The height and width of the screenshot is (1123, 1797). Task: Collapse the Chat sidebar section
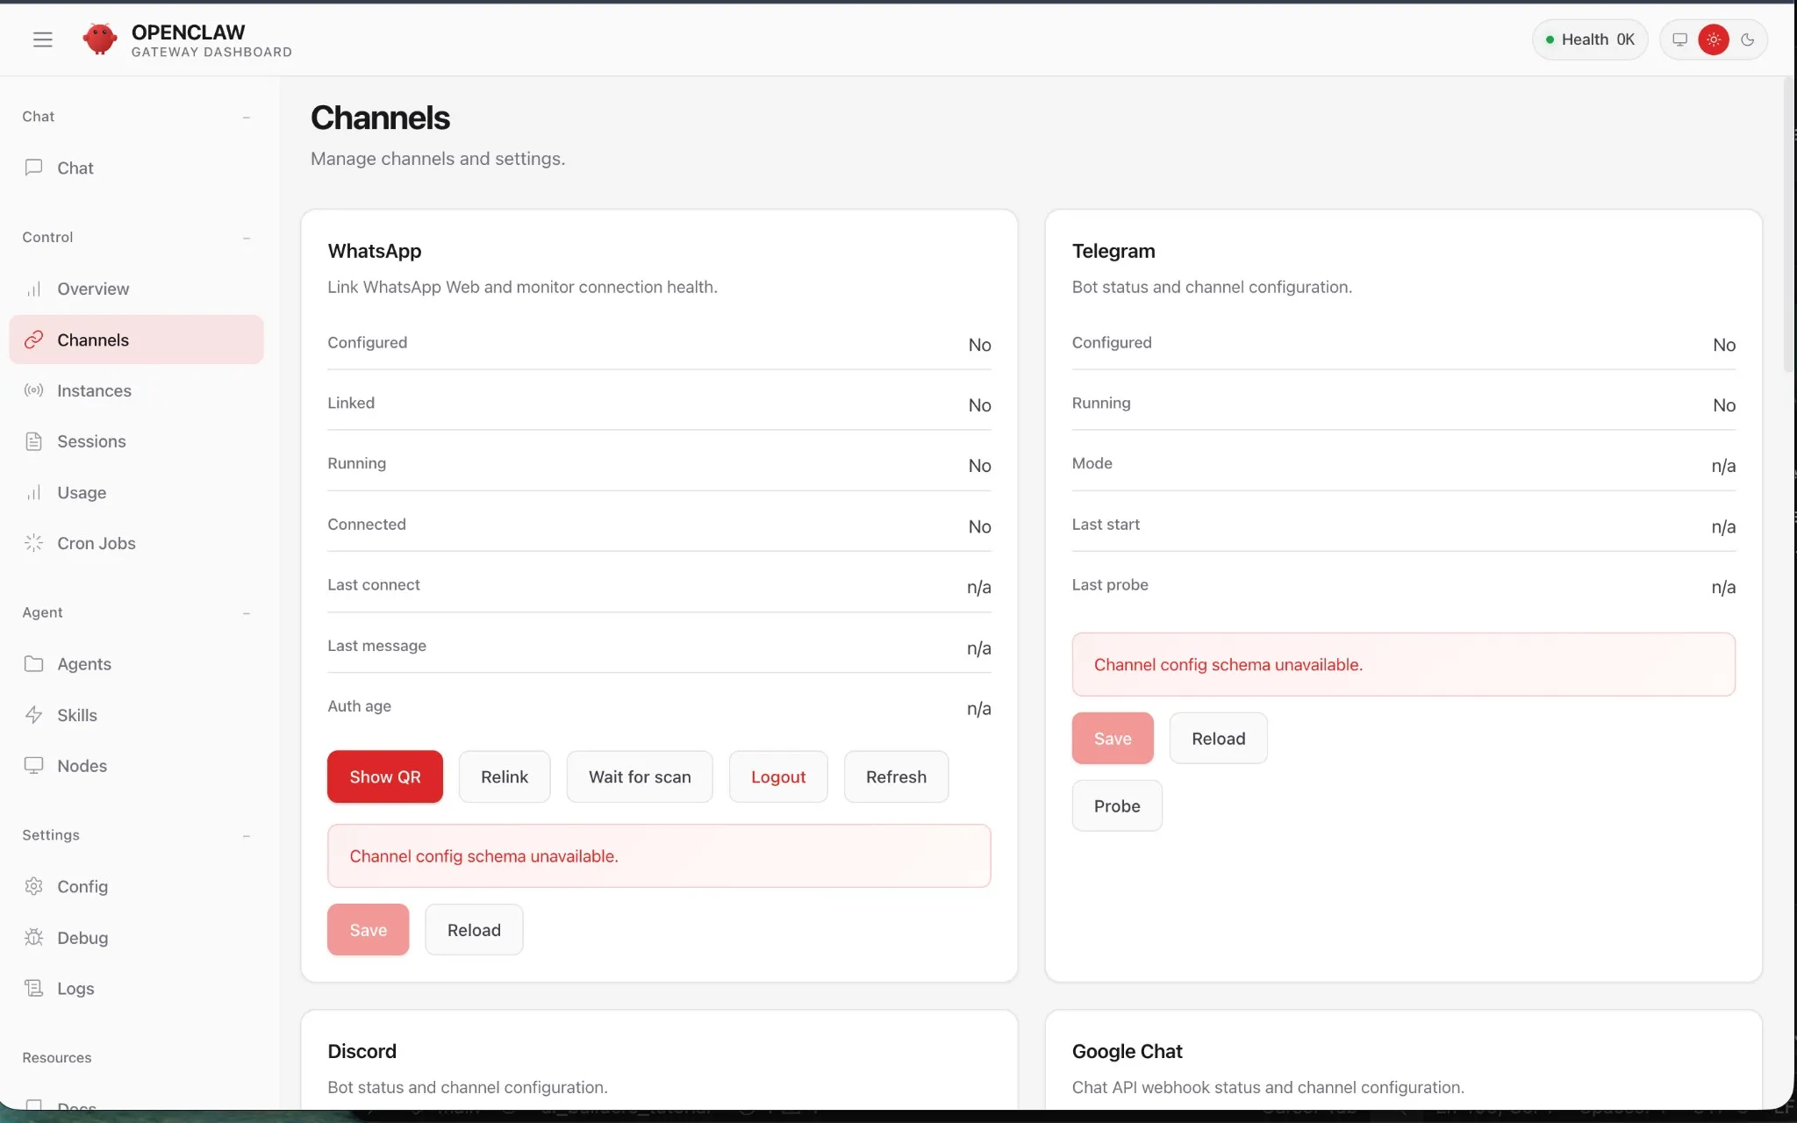pyautogui.click(x=247, y=117)
